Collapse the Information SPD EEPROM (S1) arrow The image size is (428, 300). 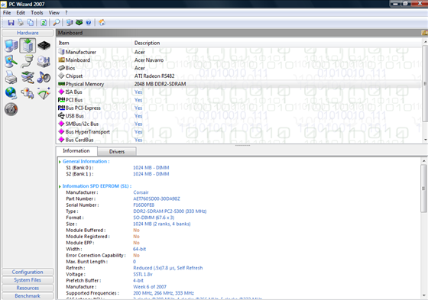[x=60, y=186]
